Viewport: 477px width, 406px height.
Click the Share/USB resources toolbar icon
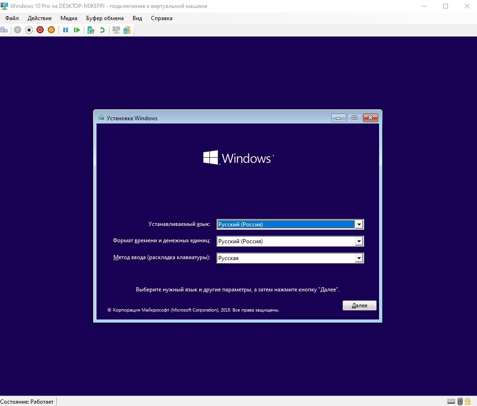coord(127,30)
